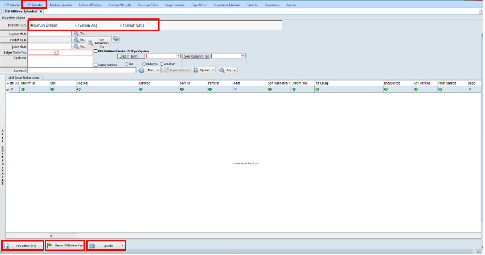The width and height of the screenshot is (485, 255).
Task: Select the Serum Satış radio button
Action: point(122,26)
